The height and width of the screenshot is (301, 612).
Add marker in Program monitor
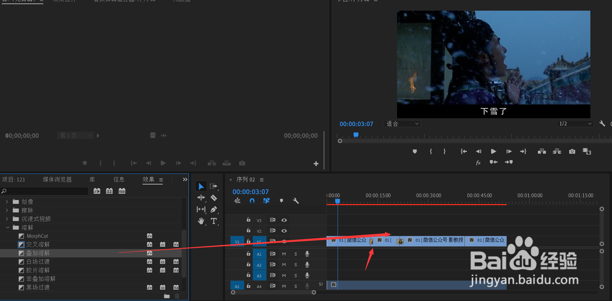(x=415, y=152)
